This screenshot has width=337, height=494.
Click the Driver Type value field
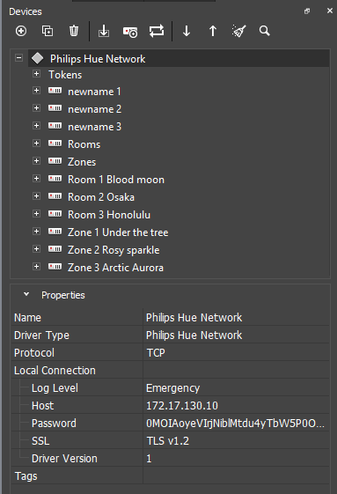236,335
